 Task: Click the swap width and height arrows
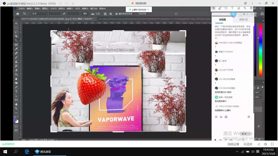point(64,14)
